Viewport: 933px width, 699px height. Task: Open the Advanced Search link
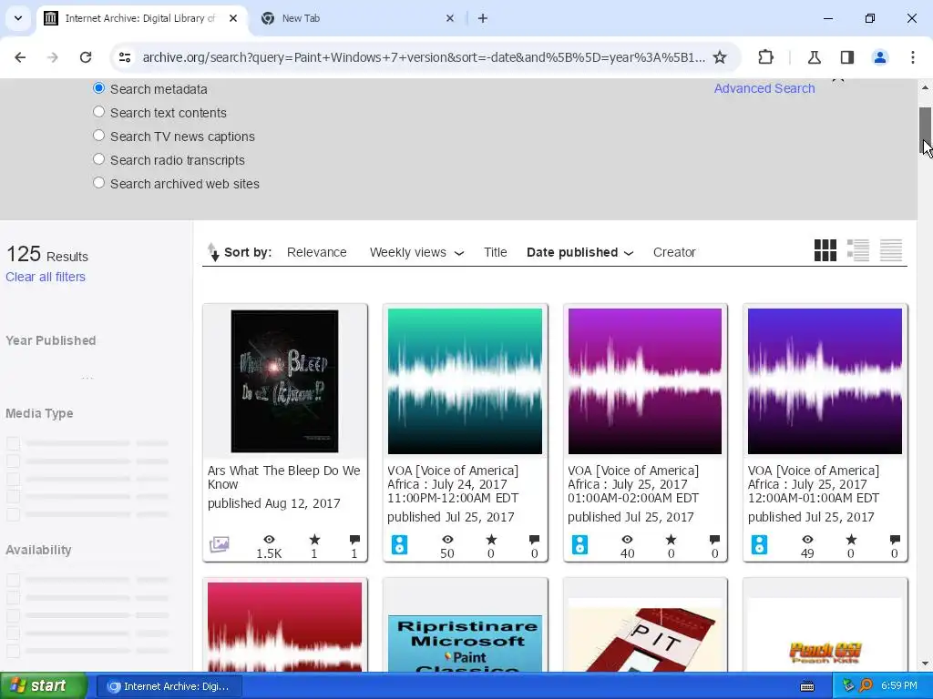tap(764, 88)
